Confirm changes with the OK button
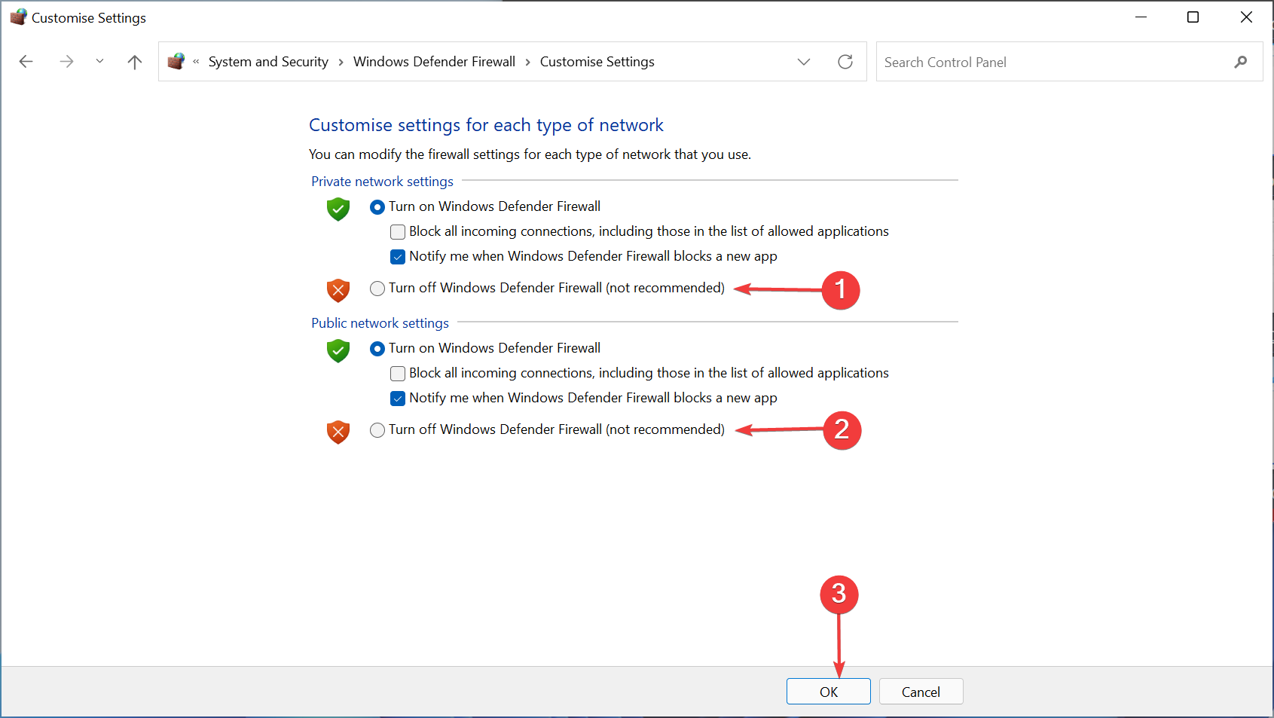The height and width of the screenshot is (718, 1274). click(x=828, y=692)
